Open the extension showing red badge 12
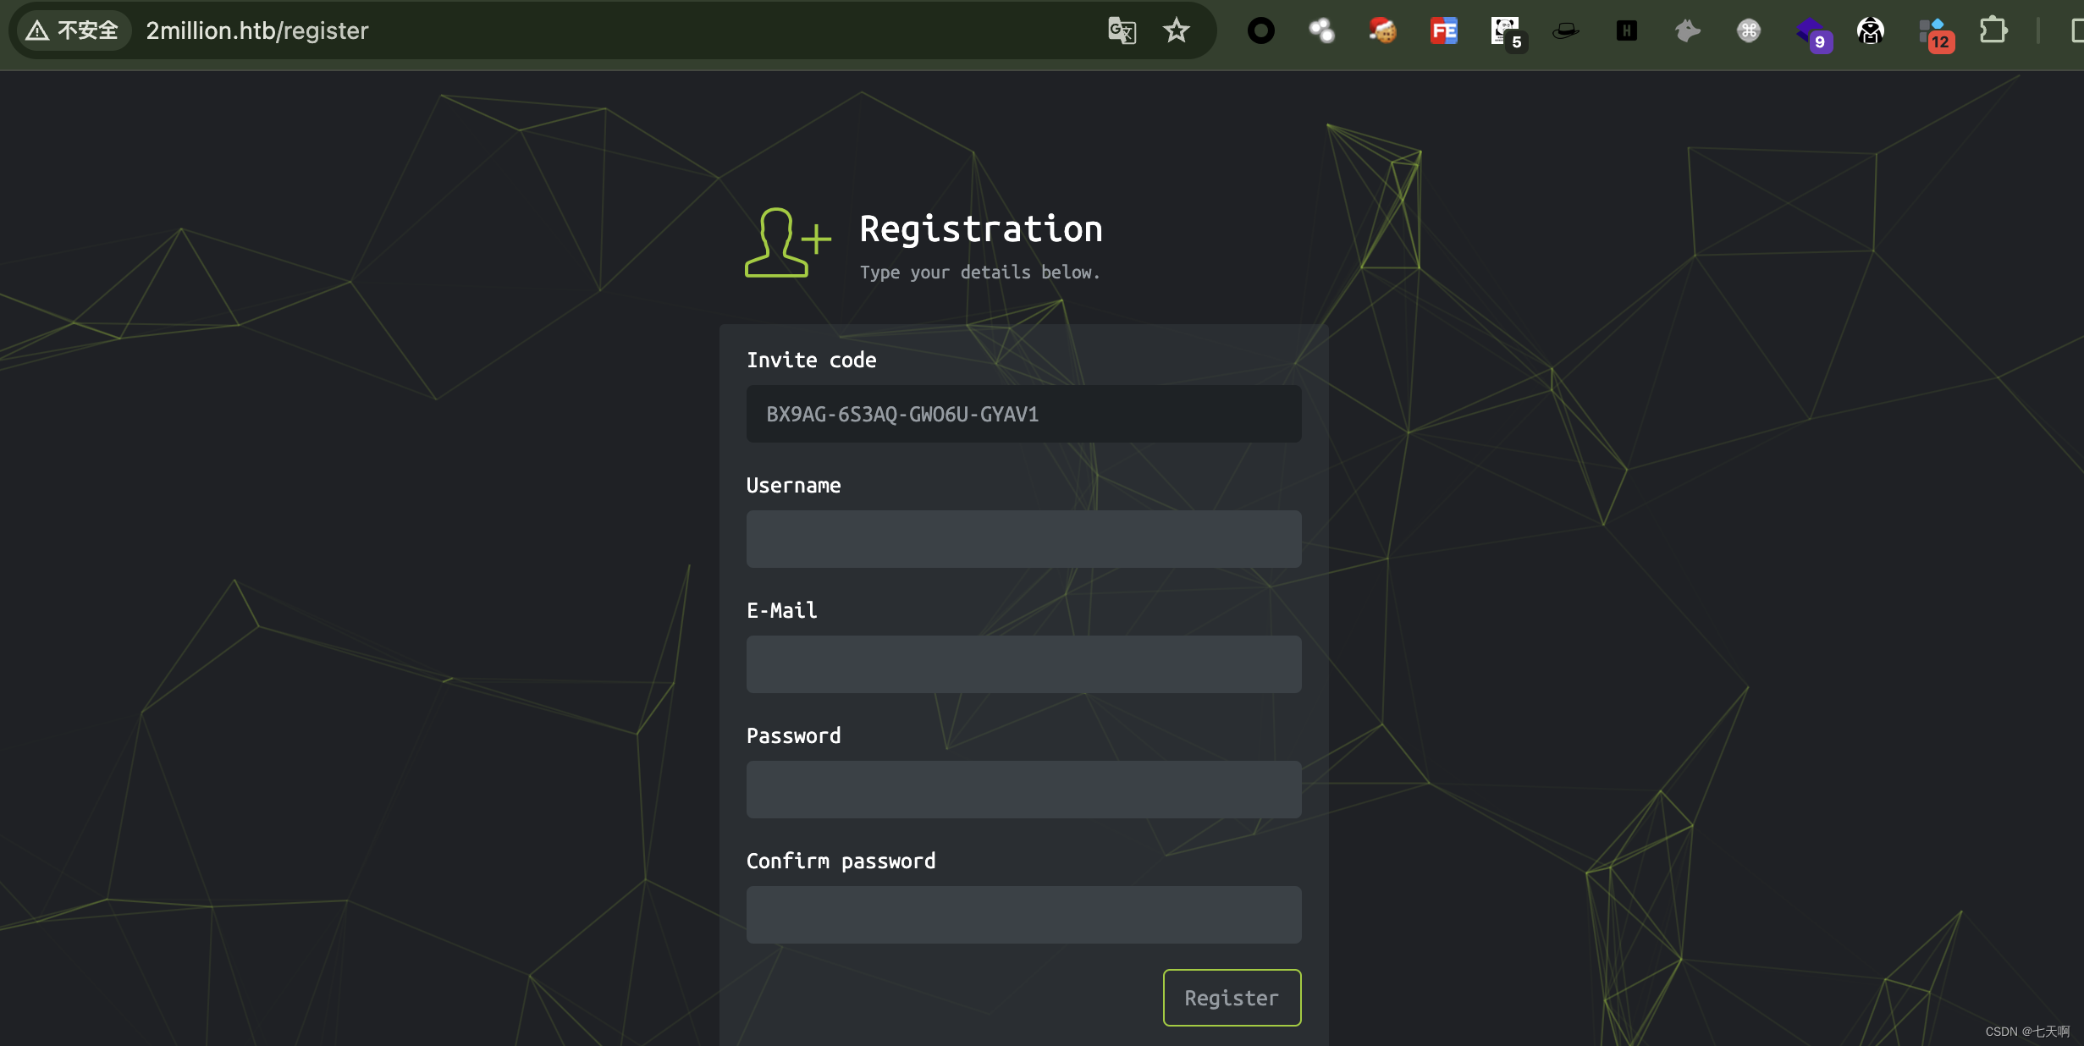This screenshot has width=2084, height=1046. [x=1934, y=30]
